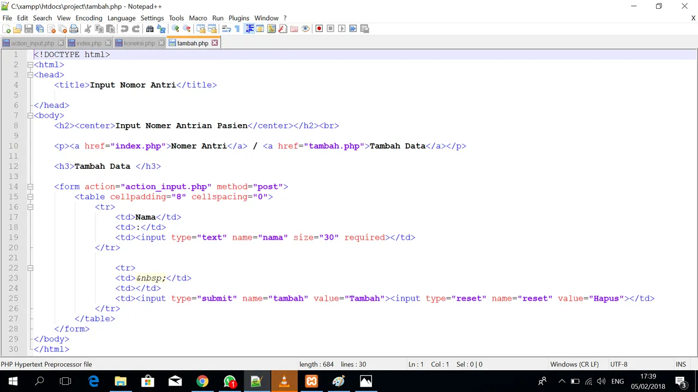698x392 pixels.
Task: Collapse the first tr fold on line 16
Action: (30, 207)
